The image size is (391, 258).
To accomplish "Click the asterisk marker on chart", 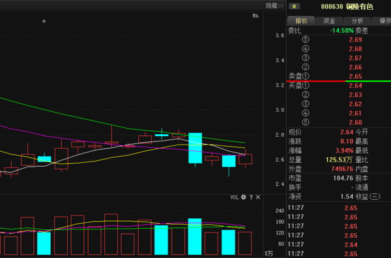I will 44,21.
